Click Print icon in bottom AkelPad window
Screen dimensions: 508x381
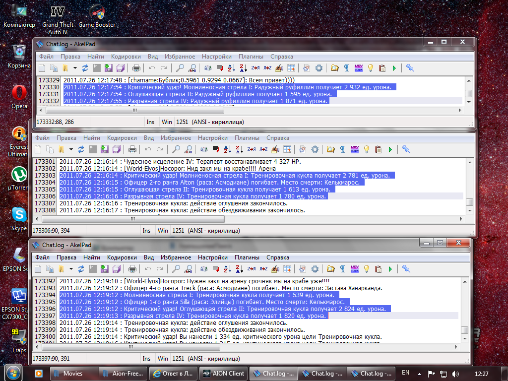coord(132,269)
